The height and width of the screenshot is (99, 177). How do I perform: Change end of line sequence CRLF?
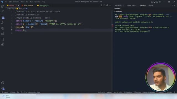tap(121, 92)
